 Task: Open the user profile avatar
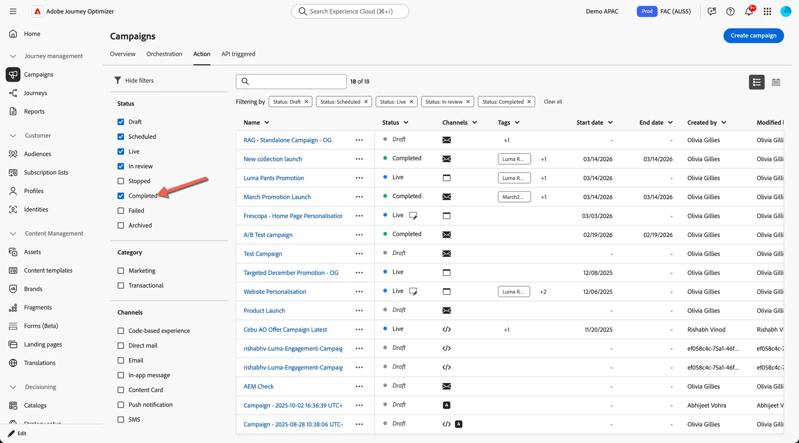786,12
